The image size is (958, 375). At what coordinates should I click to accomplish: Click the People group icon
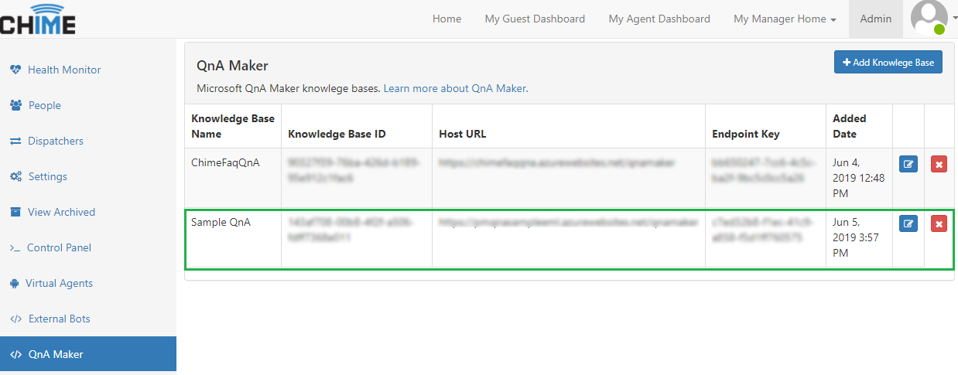point(15,105)
